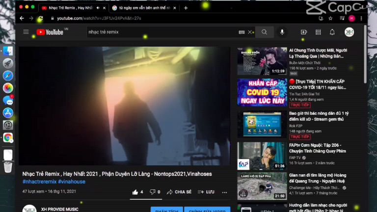Open the YouTube account avatar menu
Image resolution: width=377 pixels, height=212 pixels.
tap(349, 32)
